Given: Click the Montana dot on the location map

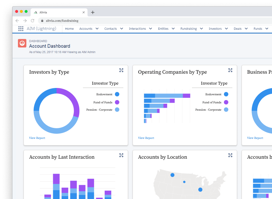Looking at the screenshot, I should [x=173, y=175].
